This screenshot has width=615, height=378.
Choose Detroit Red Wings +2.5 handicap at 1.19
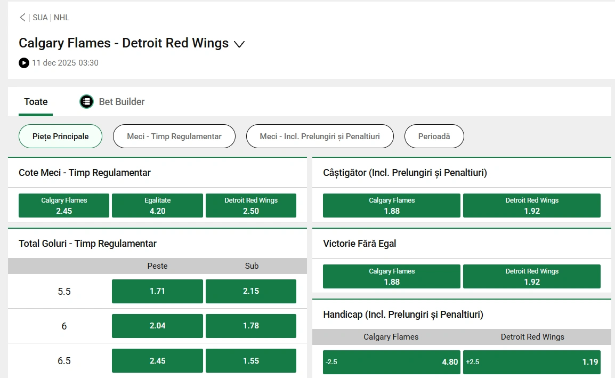532,361
